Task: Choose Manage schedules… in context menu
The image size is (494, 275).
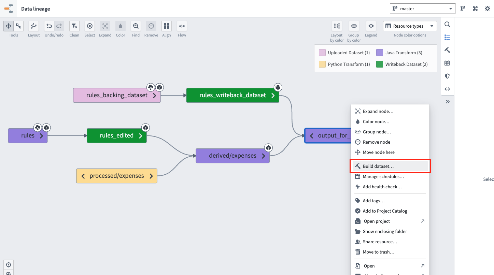Action: (390, 176)
